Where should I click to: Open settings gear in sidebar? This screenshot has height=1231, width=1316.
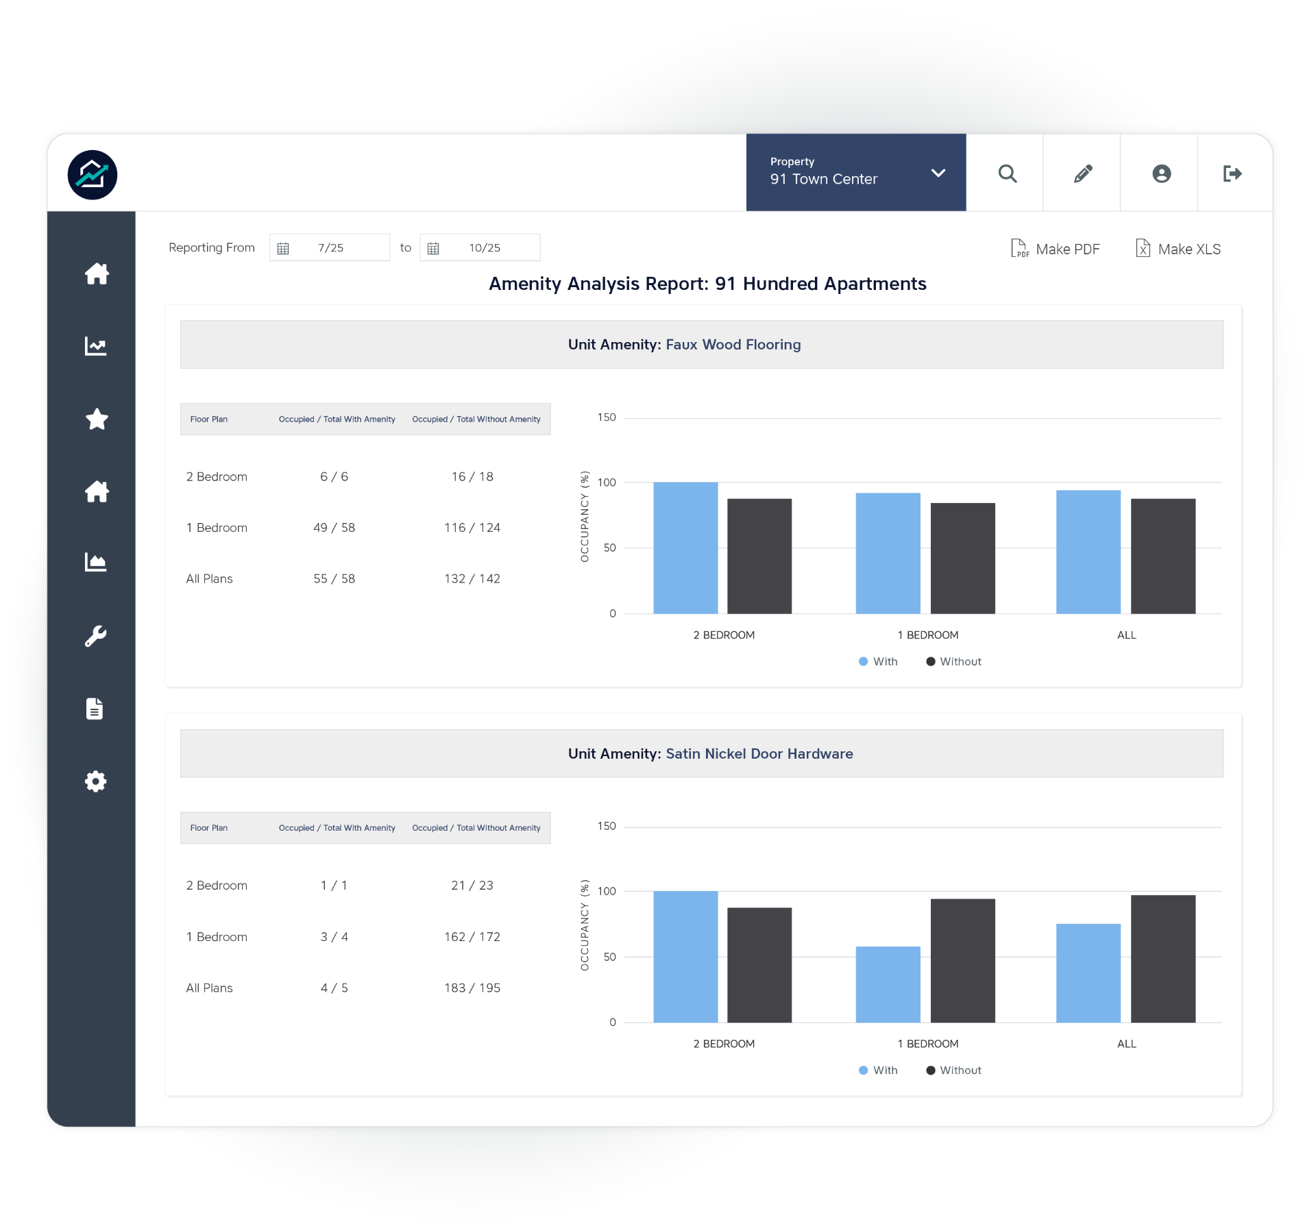click(x=95, y=781)
